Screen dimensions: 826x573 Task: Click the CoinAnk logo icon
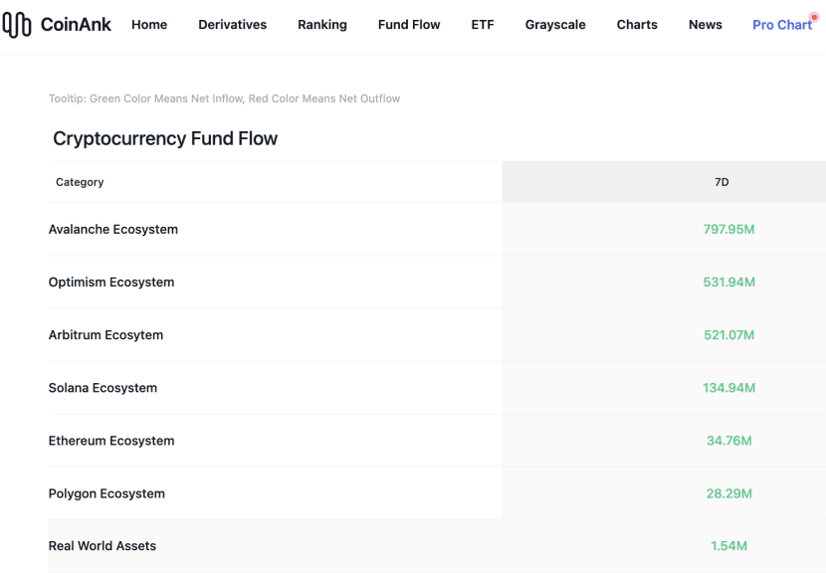tap(17, 25)
